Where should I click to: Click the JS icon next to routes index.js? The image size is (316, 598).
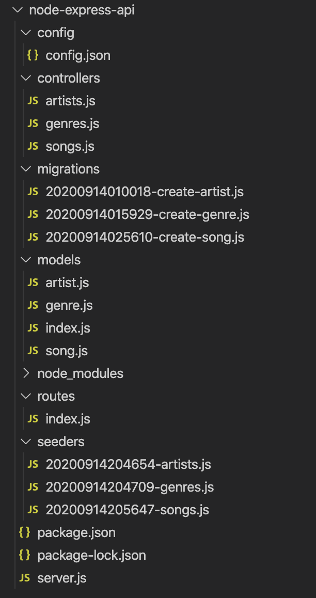33,419
